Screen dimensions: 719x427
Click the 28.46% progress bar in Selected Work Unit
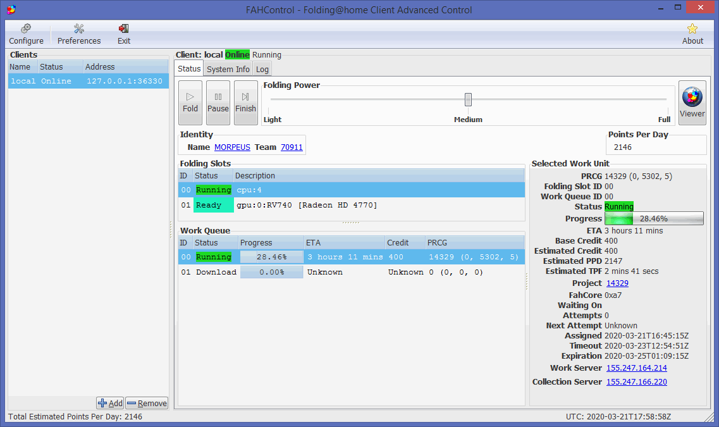(654, 219)
